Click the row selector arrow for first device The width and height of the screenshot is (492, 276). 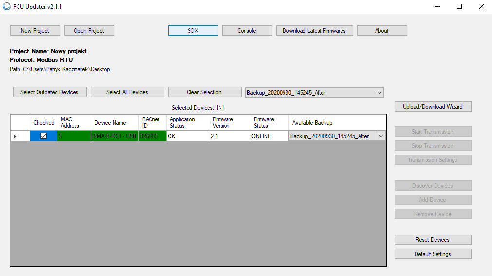pyautogui.click(x=15, y=136)
